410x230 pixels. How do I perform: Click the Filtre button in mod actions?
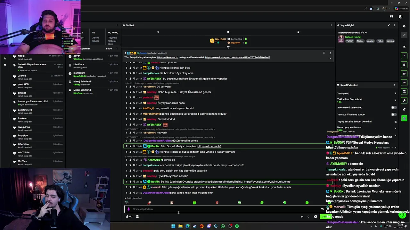click(x=109, y=49)
